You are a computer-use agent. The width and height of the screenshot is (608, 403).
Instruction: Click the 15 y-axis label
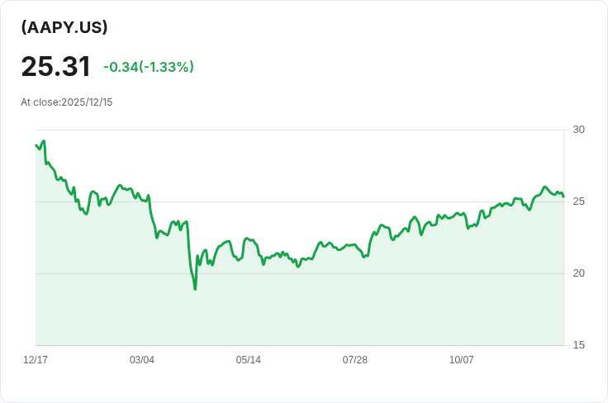click(578, 345)
